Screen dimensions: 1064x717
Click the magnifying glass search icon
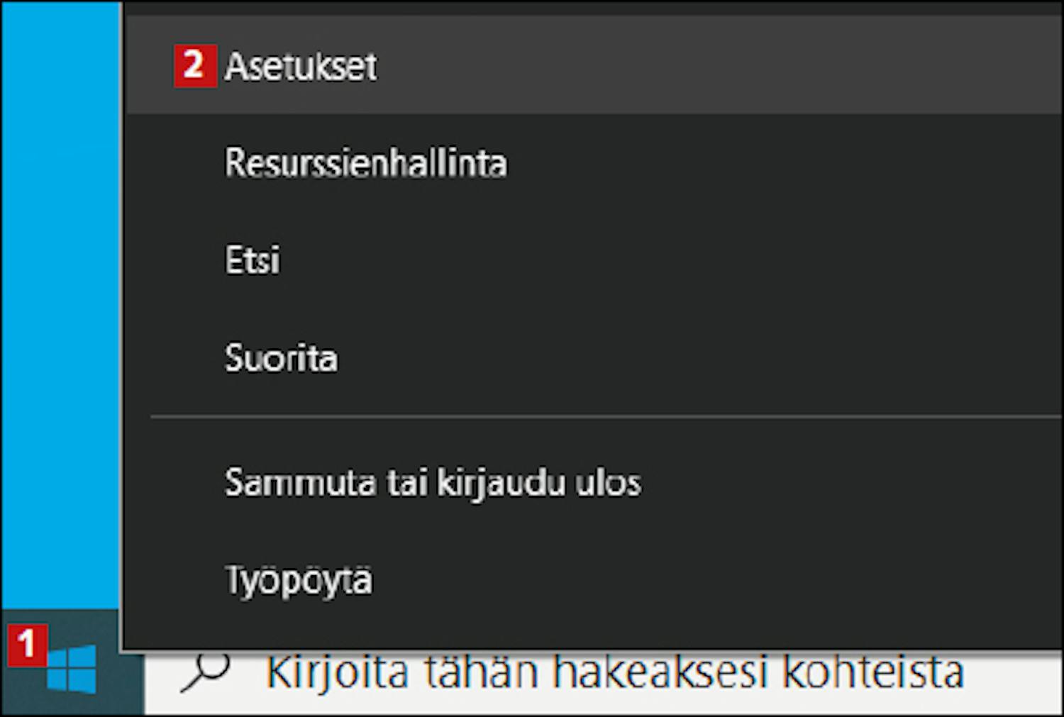tap(205, 671)
